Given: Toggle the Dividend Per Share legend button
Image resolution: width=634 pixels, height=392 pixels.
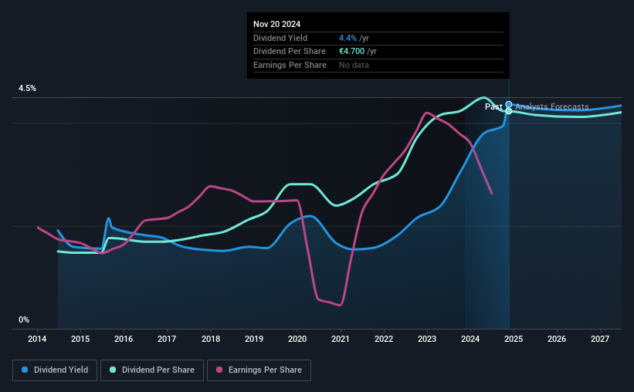Looking at the screenshot, I should (x=152, y=370).
